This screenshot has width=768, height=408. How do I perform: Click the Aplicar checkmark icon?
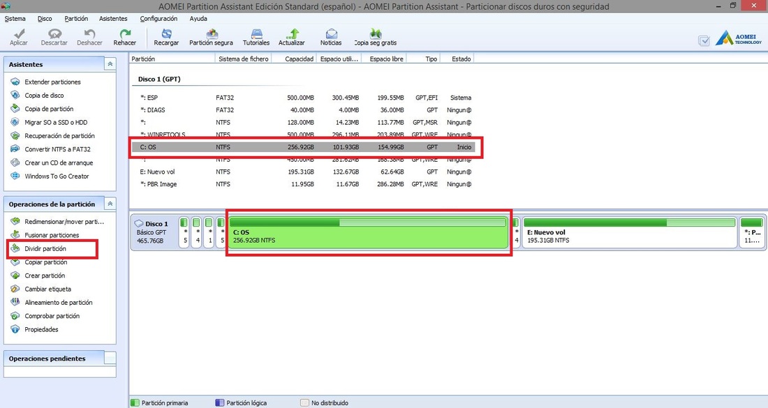[19, 33]
